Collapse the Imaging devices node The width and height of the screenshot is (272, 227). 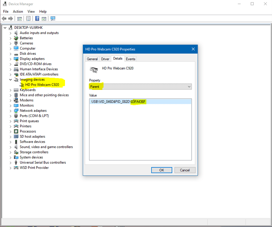tap(10, 80)
